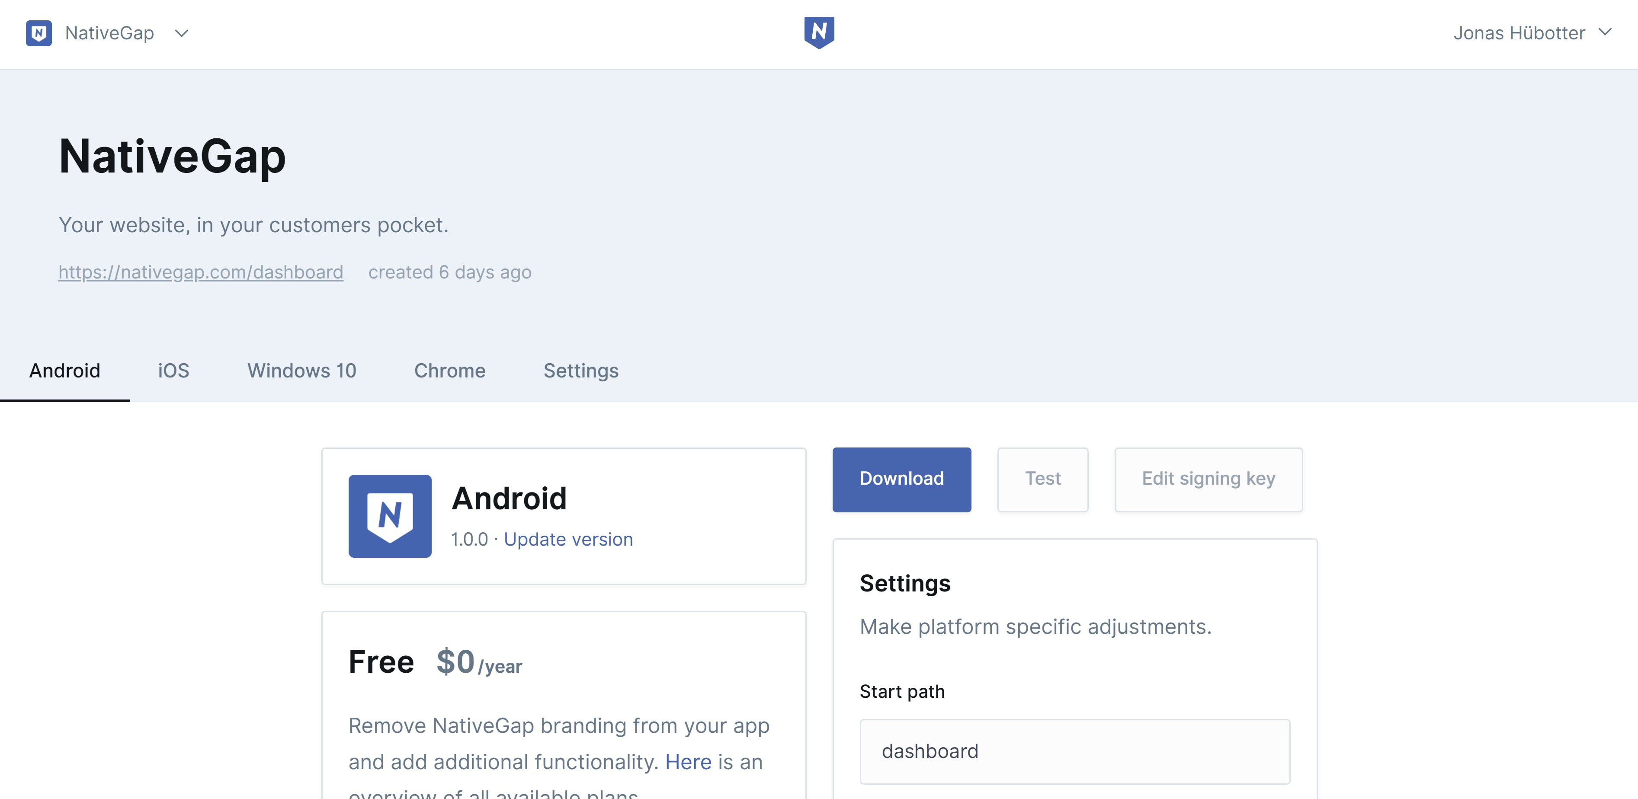The height and width of the screenshot is (799, 1638).
Task: Click the large NativeGap page heading
Action: pos(172,157)
